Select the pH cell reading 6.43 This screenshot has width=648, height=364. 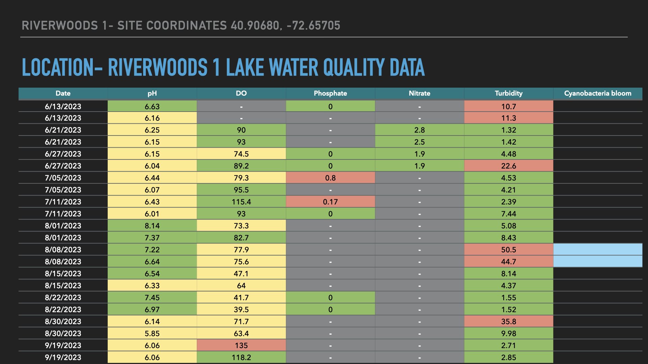pyautogui.click(x=152, y=202)
